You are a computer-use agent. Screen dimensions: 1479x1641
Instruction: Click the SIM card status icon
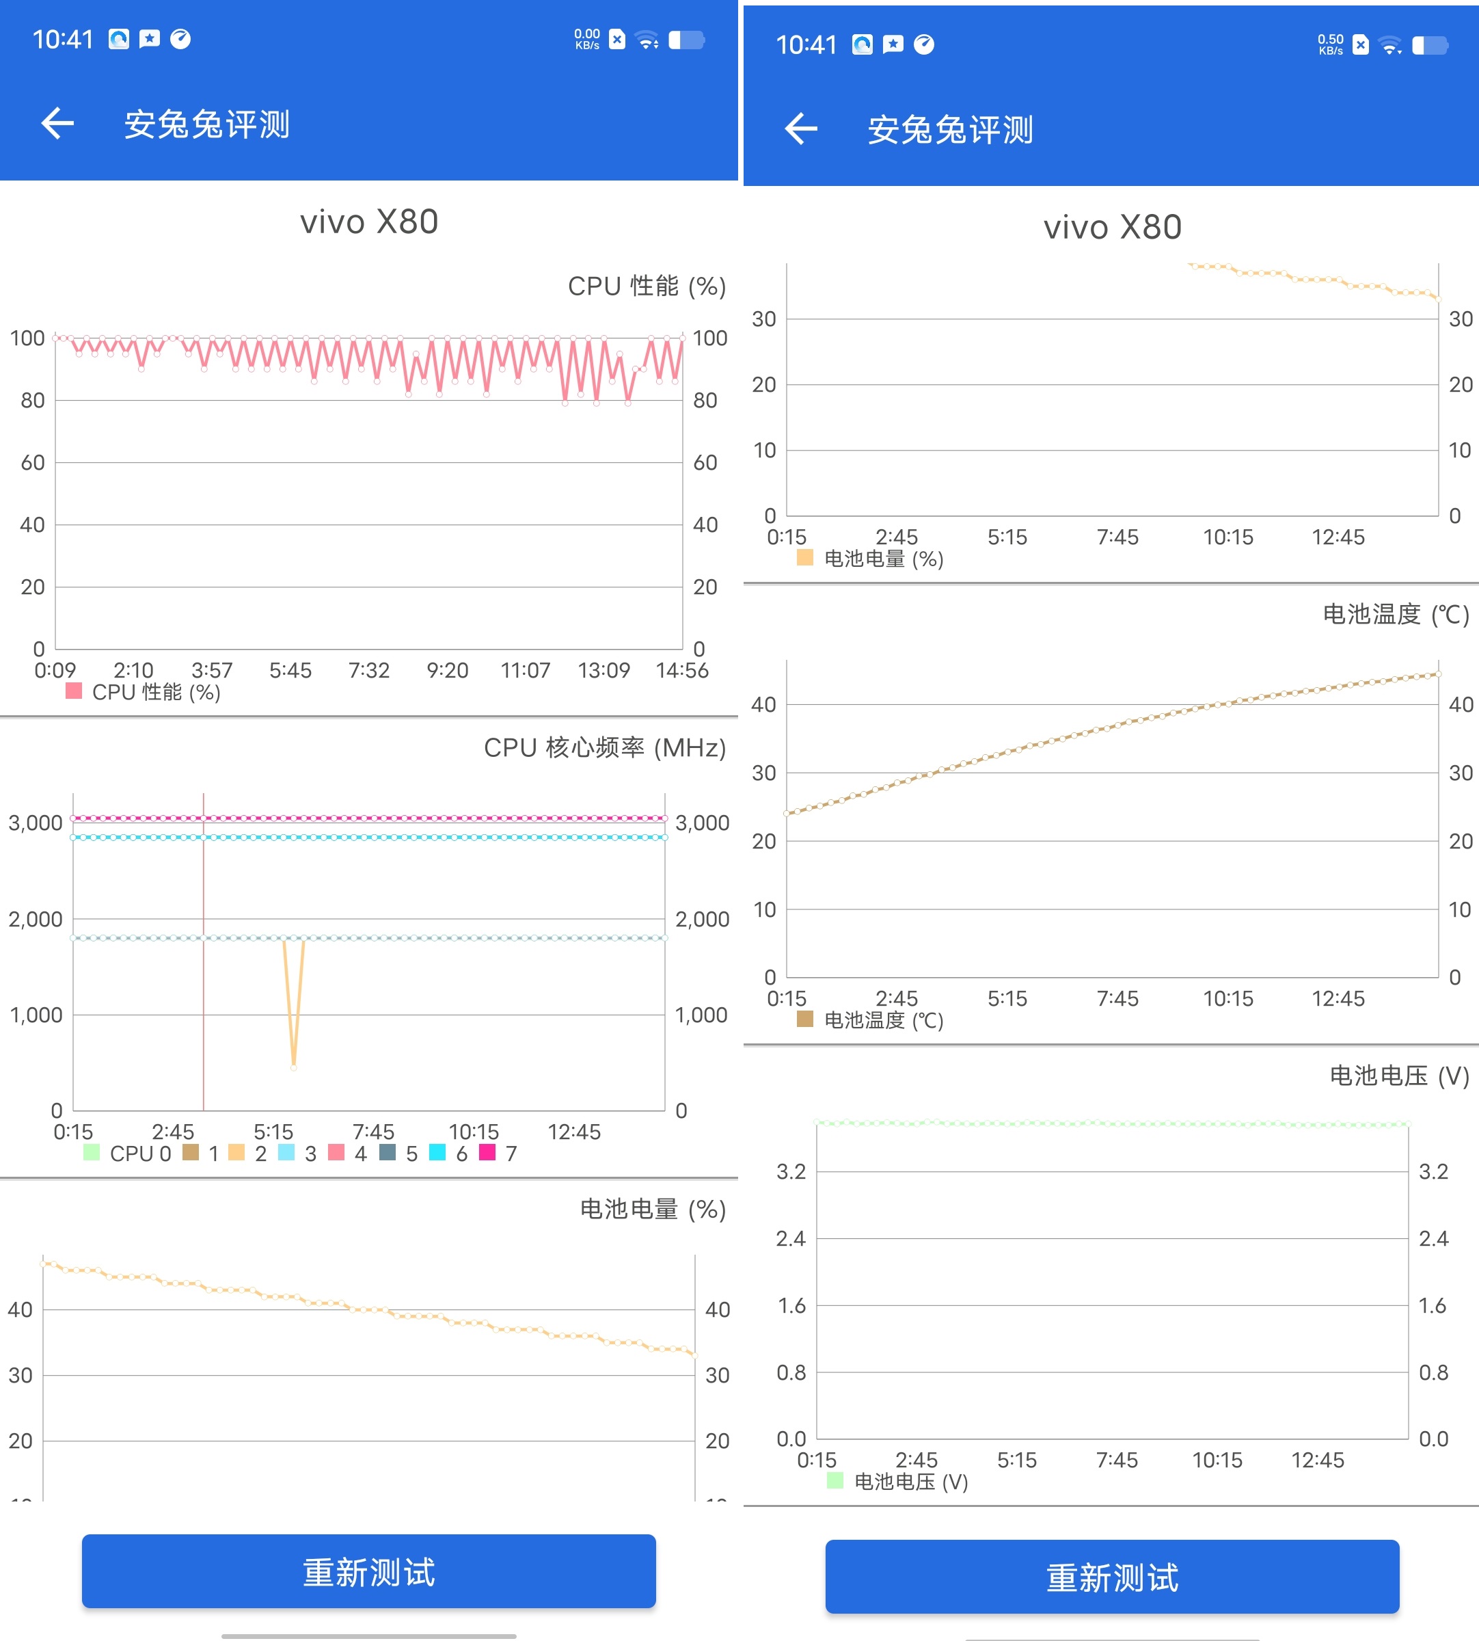(616, 39)
